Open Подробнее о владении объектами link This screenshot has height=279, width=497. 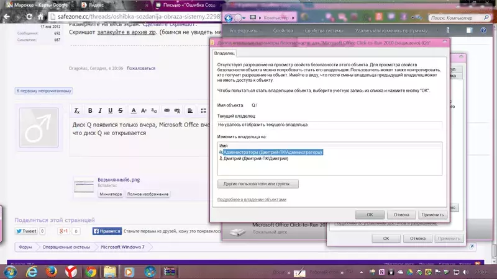tap(252, 199)
